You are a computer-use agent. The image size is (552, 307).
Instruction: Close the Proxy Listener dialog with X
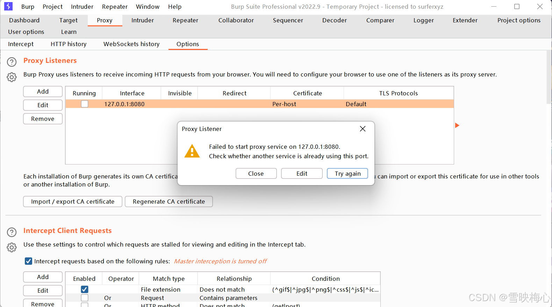pyautogui.click(x=363, y=129)
